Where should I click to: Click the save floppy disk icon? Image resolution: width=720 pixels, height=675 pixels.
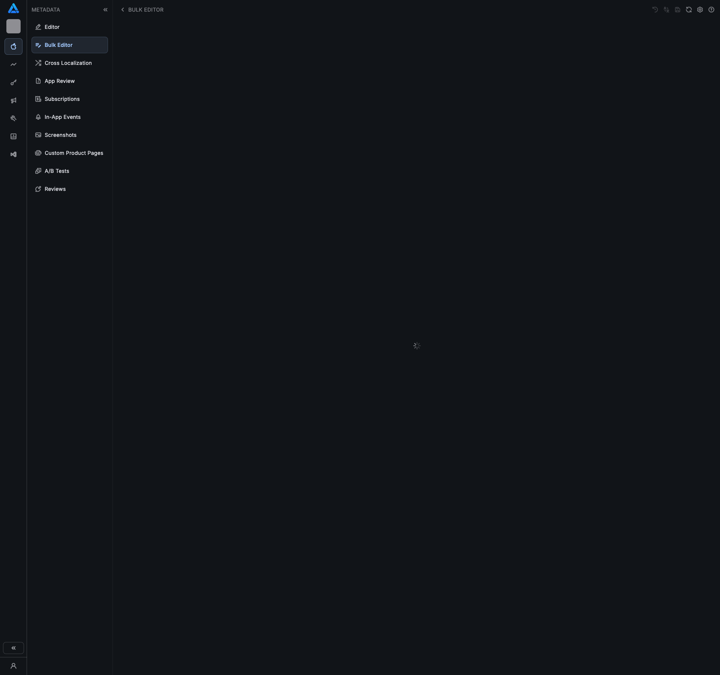pos(678,10)
